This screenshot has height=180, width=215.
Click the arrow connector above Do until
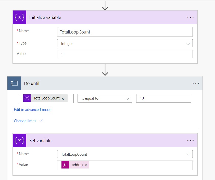click(x=105, y=70)
